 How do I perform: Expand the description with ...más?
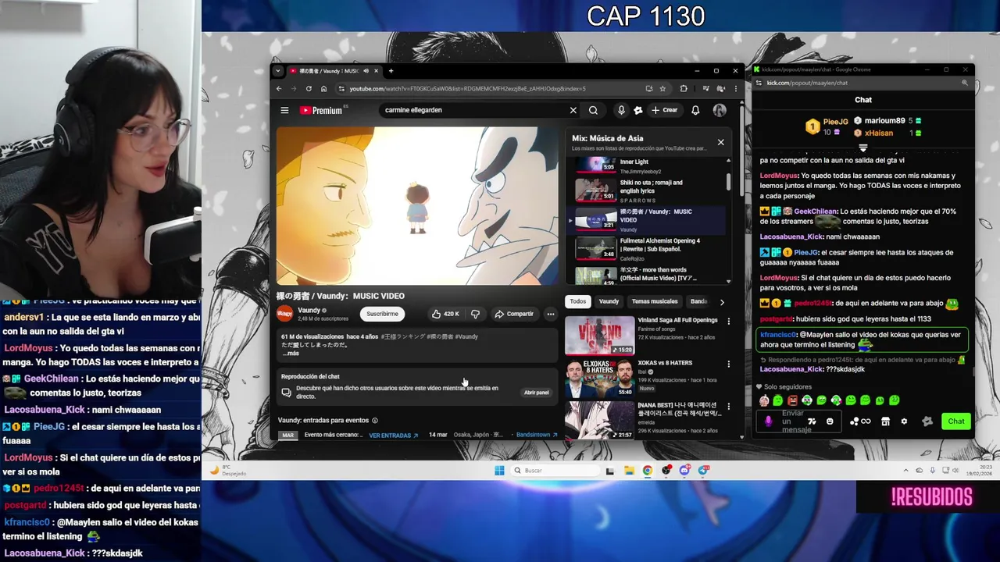[291, 354]
